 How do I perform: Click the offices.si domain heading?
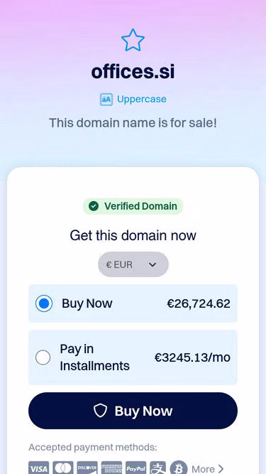point(133,72)
